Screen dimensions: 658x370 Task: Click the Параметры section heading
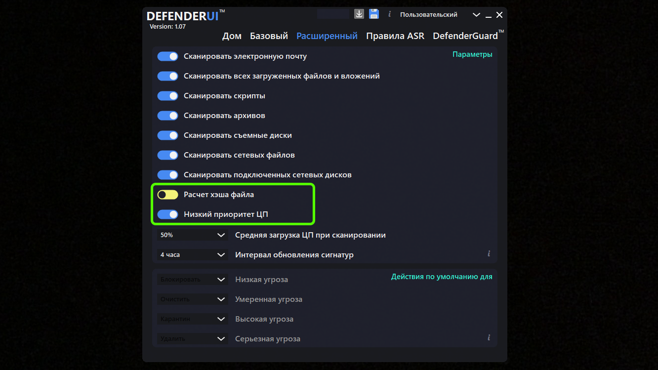point(472,54)
